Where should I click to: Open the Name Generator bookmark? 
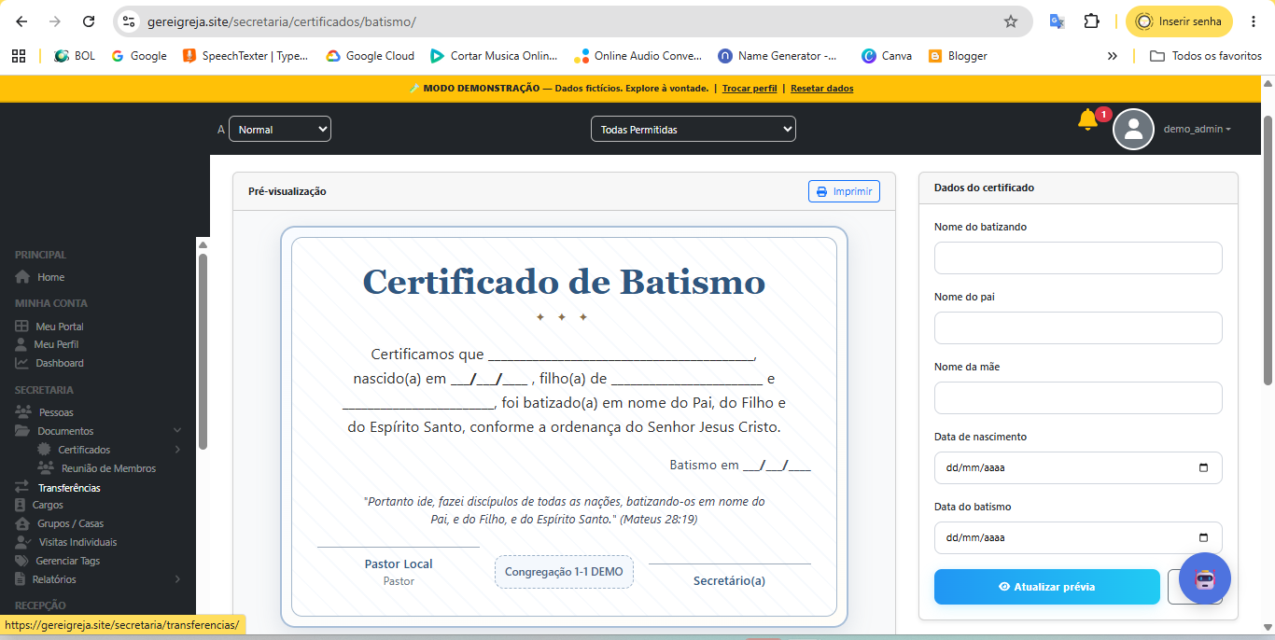pyautogui.click(x=778, y=56)
